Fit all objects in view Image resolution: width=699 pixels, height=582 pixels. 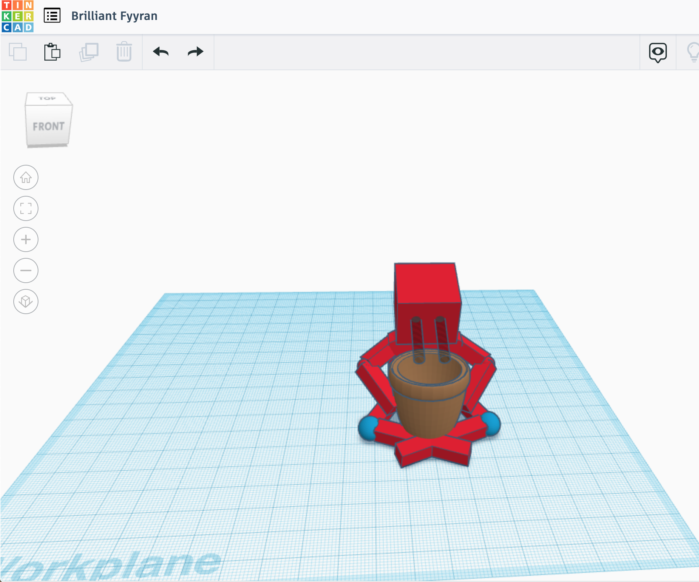[x=26, y=208]
